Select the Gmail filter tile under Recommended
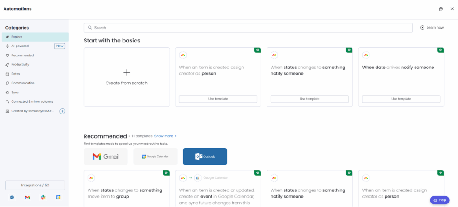458x207 pixels. pos(106,156)
